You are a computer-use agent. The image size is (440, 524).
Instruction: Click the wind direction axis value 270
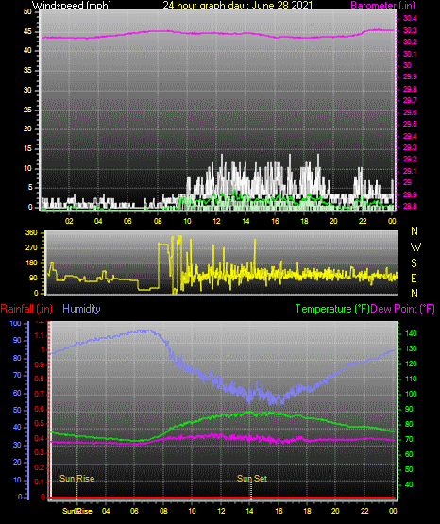pyautogui.click(x=31, y=248)
